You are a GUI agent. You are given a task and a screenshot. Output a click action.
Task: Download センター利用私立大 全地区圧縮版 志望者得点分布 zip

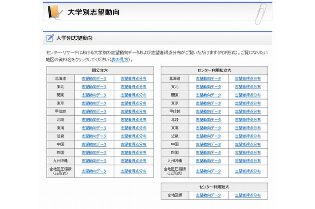[x=248, y=171]
